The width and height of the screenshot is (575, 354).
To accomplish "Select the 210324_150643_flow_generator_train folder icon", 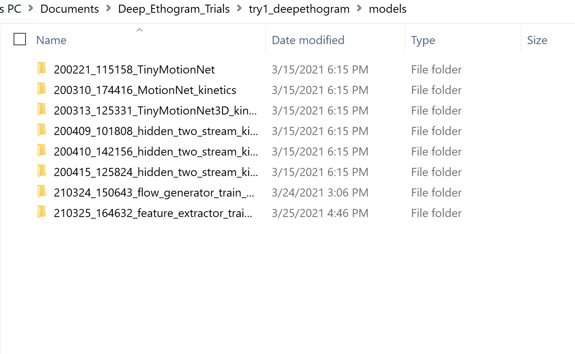I will click(41, 192).
